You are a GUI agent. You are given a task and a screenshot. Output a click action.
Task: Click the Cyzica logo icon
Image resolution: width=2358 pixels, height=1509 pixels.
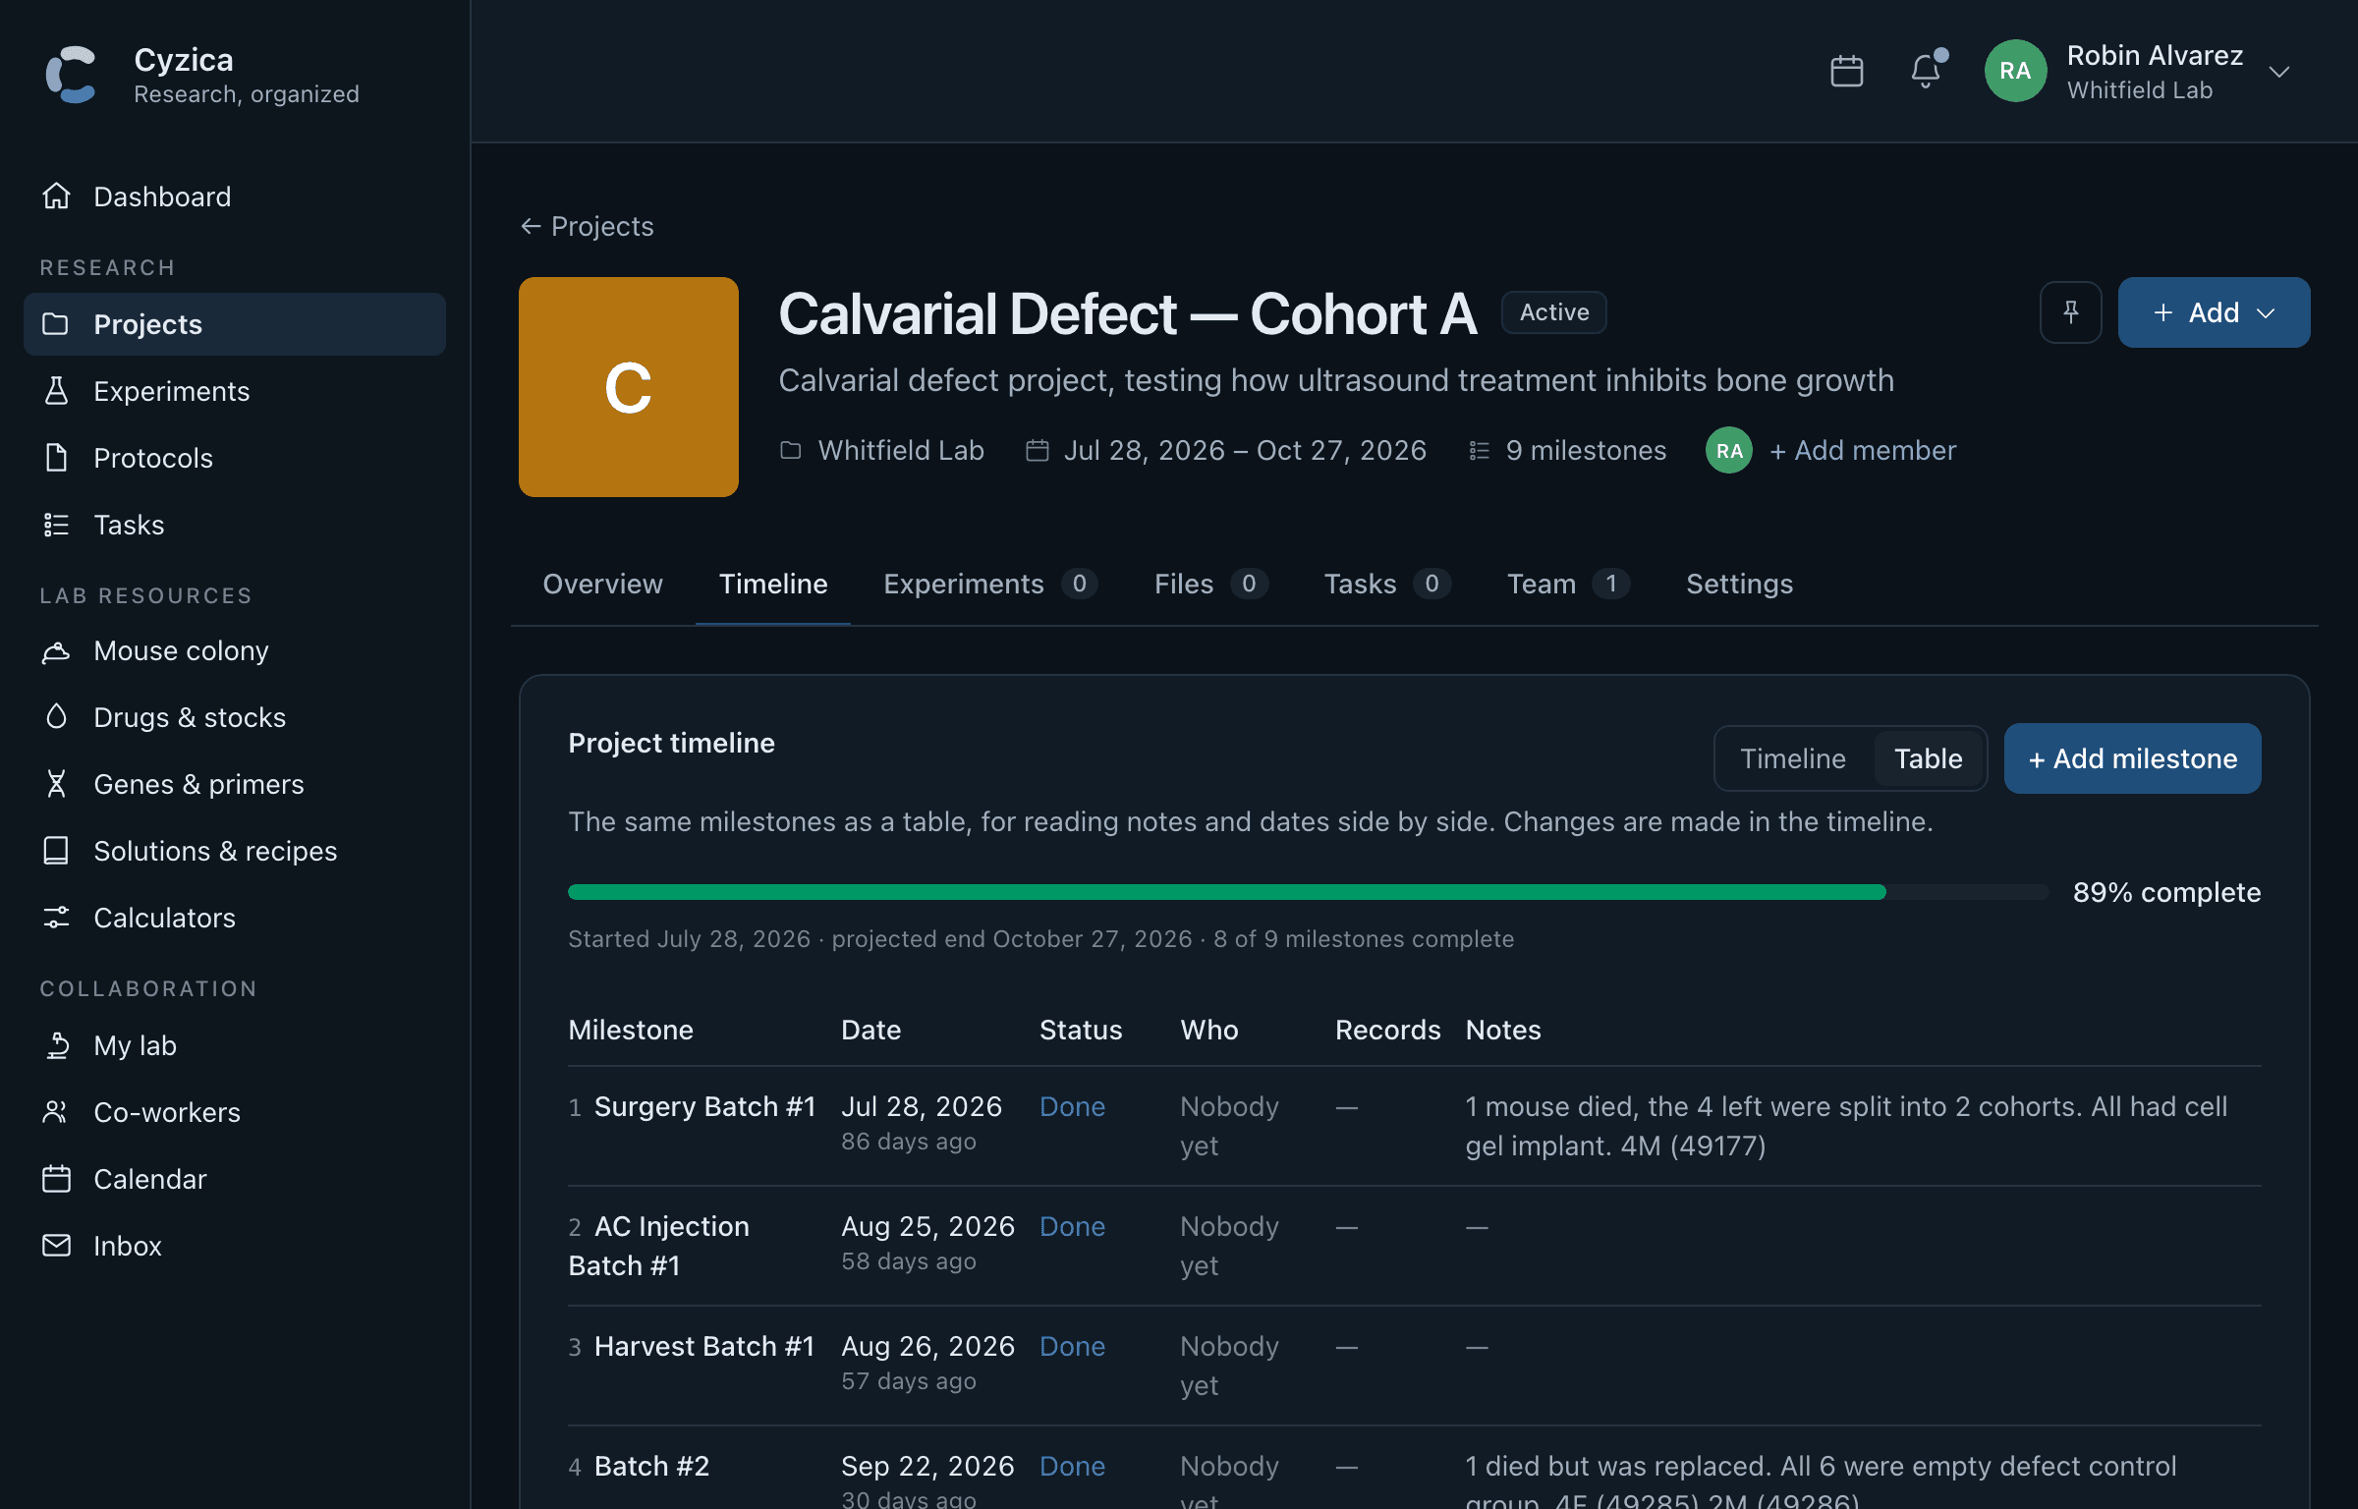pos(71,75)
